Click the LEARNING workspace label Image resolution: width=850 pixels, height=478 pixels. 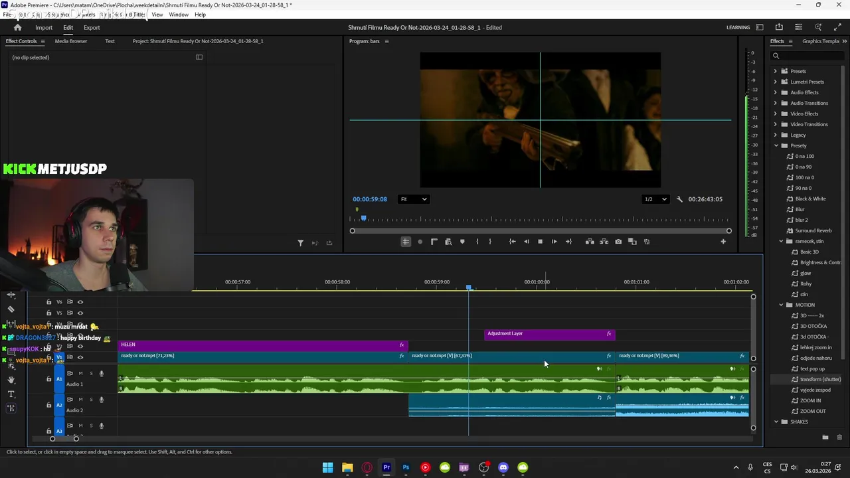[738, 28]
